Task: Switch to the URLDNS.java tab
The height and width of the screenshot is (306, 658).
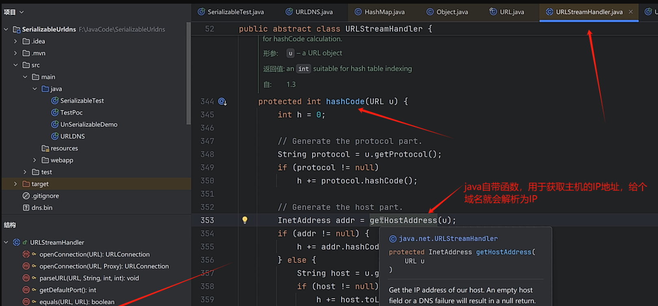Action: [x=309, y=12]
